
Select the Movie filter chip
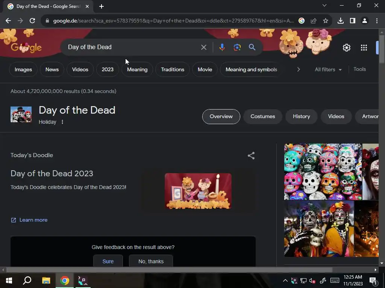[x=205, y=69]
